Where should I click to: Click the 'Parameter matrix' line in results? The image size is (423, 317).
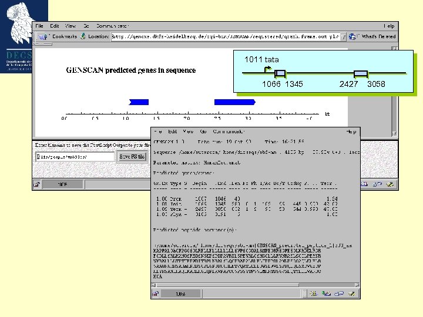point(197,163)
